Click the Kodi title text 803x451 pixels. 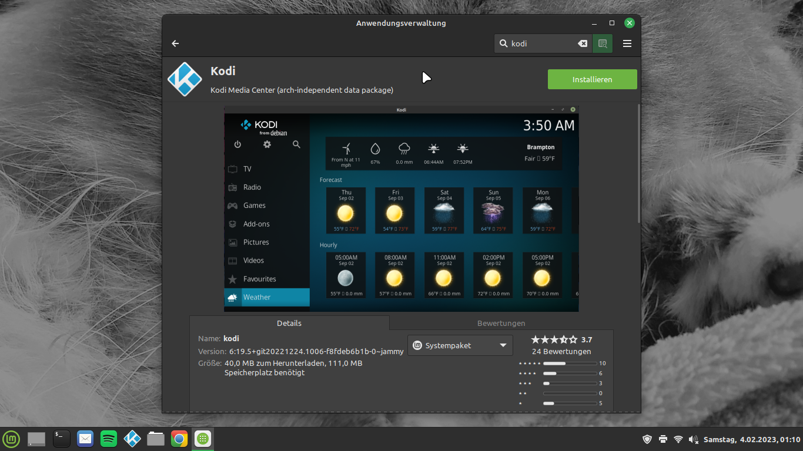point(223,71)
